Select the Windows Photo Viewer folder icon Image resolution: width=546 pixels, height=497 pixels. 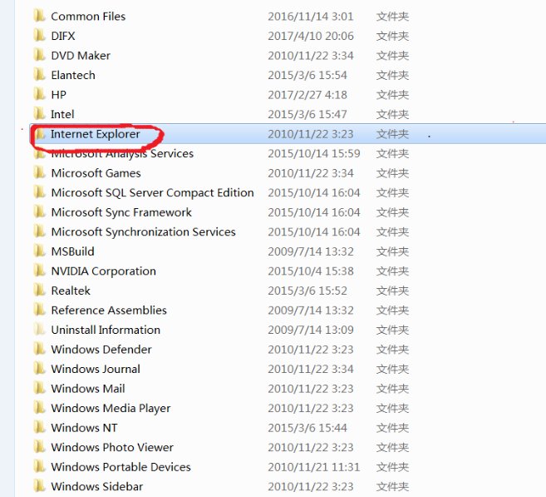point(40,447)
